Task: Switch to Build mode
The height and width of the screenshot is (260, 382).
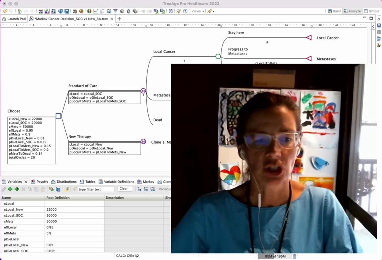Action: [x=334, y=11]
